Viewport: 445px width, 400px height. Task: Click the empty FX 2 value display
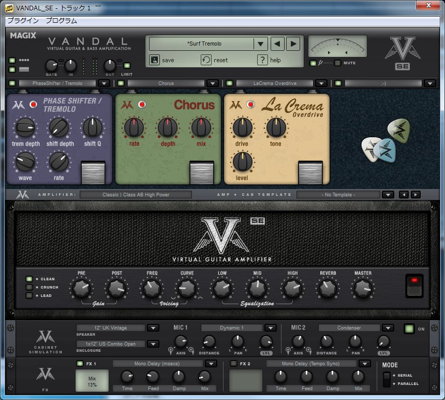coord(245,381)
